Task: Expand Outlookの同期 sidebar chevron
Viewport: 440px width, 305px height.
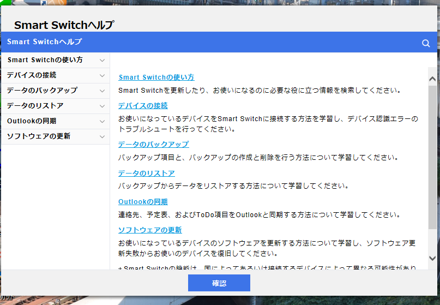Action: point(102,121)
